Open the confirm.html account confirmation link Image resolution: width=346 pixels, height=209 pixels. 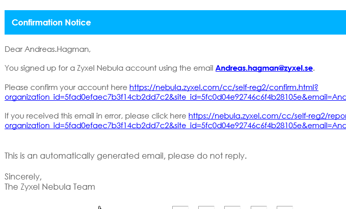[224, 87]
